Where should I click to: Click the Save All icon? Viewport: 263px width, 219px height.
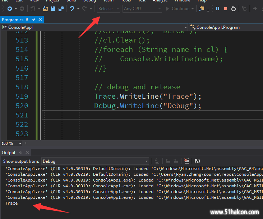61,9
